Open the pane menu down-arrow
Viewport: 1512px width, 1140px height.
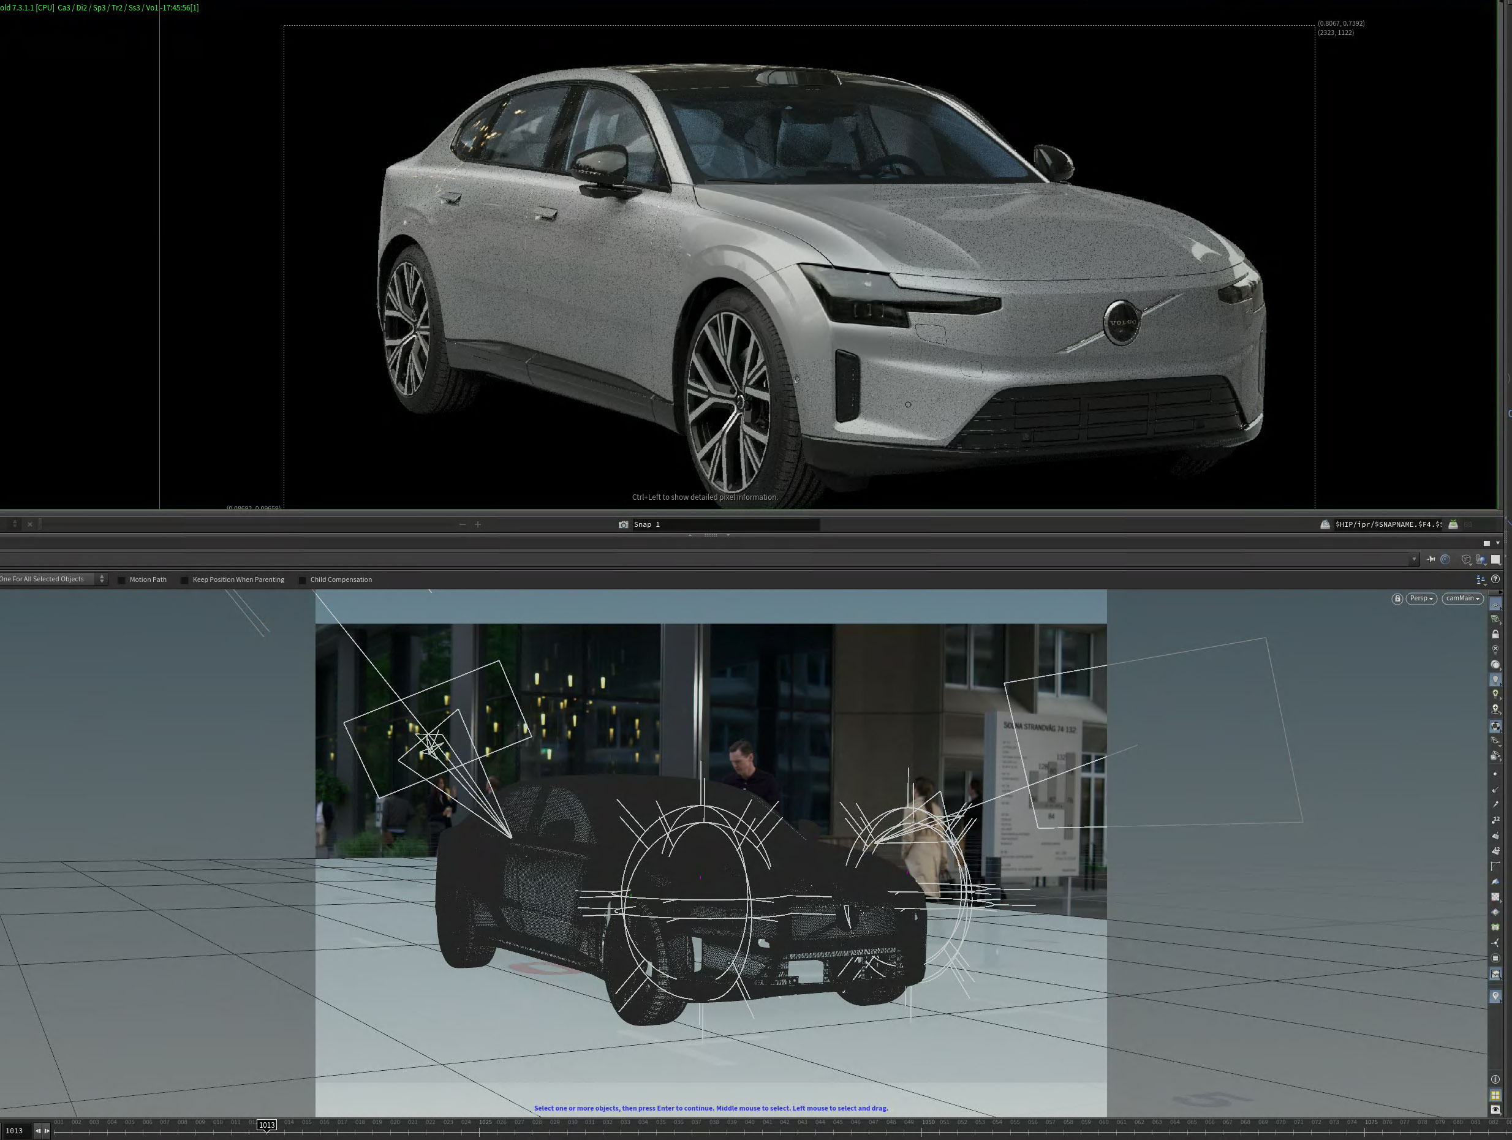tap(1498, 543)
